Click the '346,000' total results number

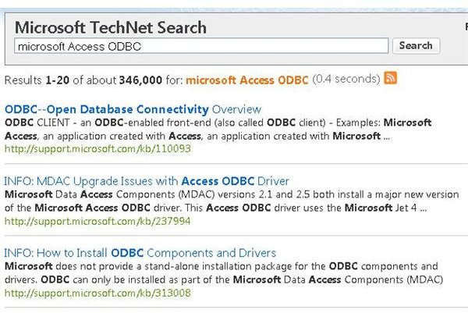tap(140, 80)
